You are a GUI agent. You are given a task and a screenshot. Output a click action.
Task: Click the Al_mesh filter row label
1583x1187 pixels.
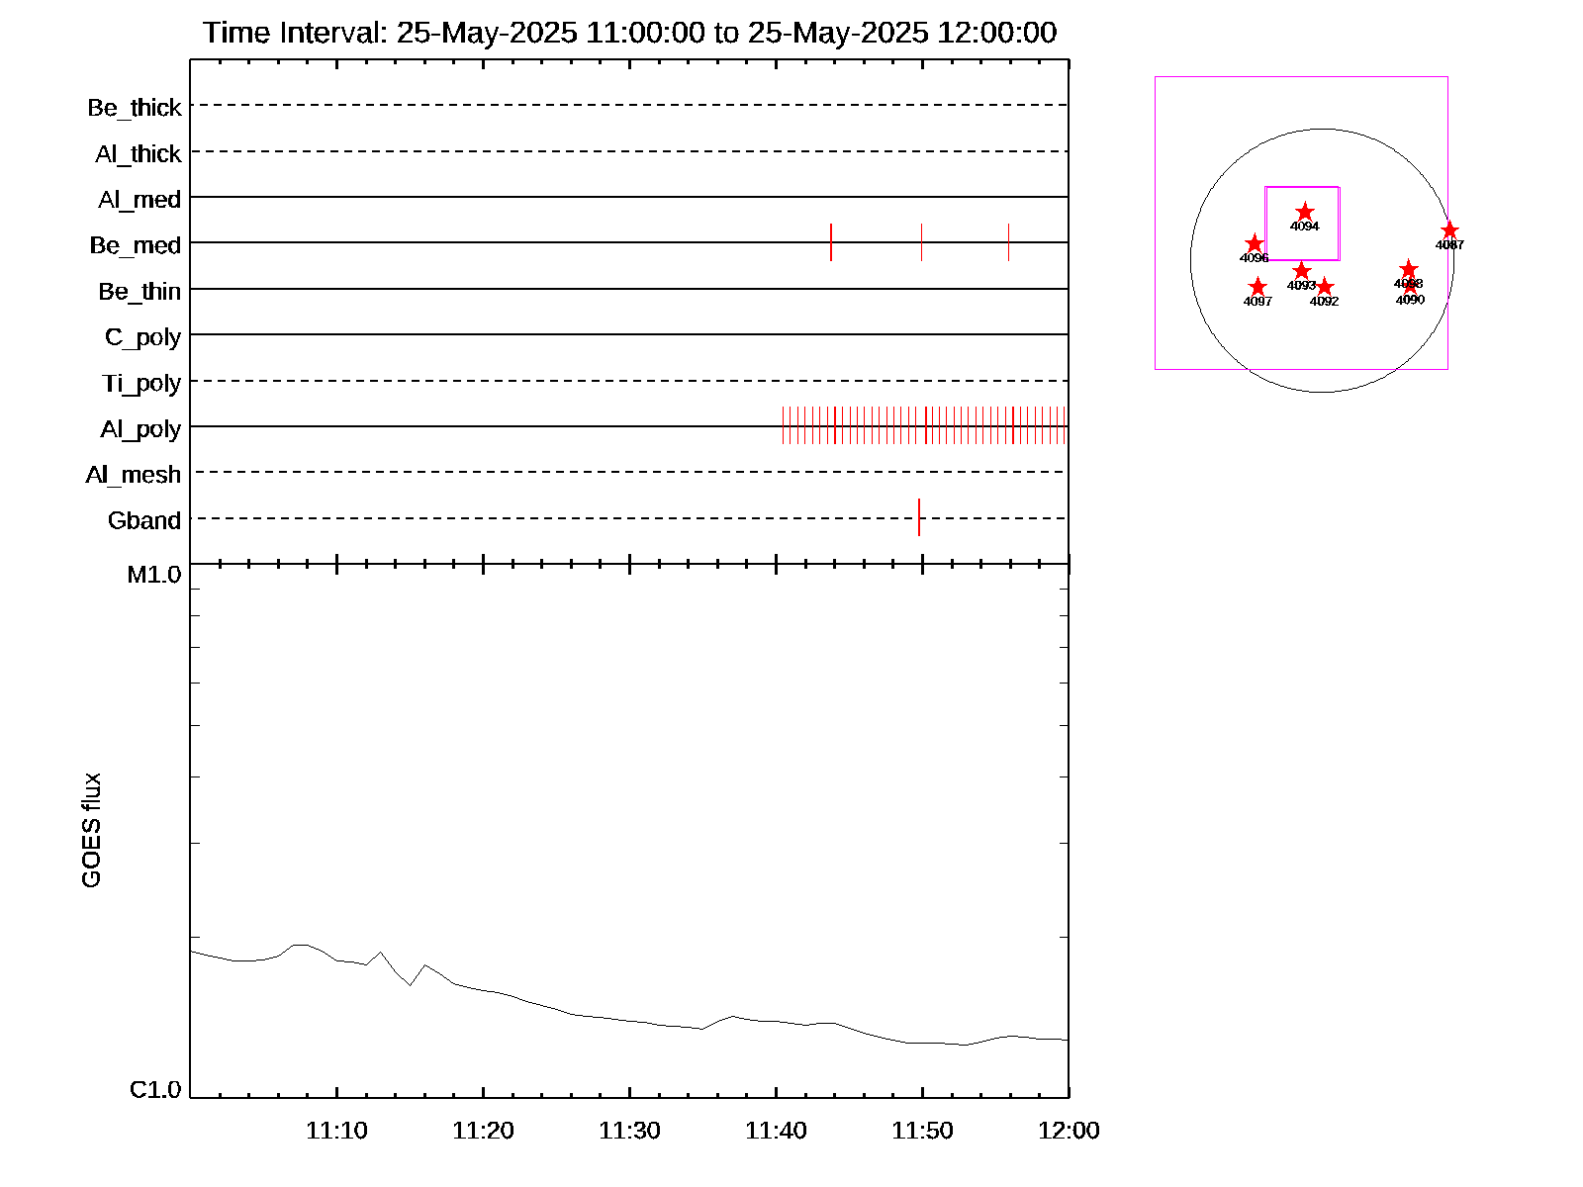pyautogui.click(x=134, y=475)
